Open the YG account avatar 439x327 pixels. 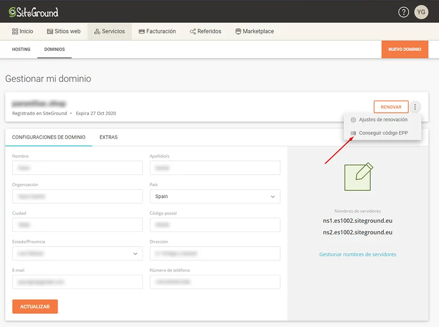pyautogui.click(x=421, y=12)
